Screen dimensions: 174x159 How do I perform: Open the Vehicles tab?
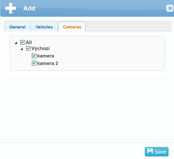[44, 27]
